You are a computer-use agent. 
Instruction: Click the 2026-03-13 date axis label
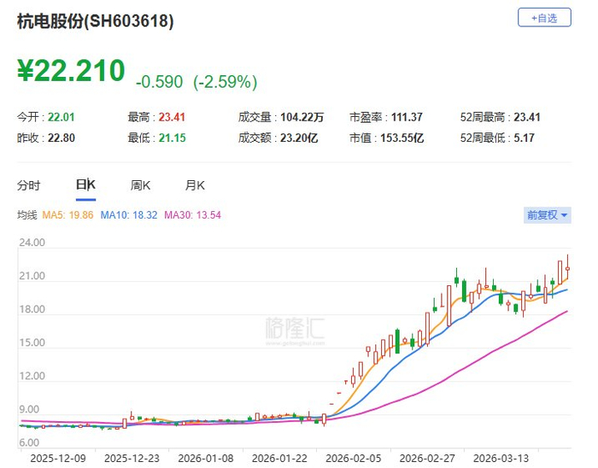click(501, 458)
